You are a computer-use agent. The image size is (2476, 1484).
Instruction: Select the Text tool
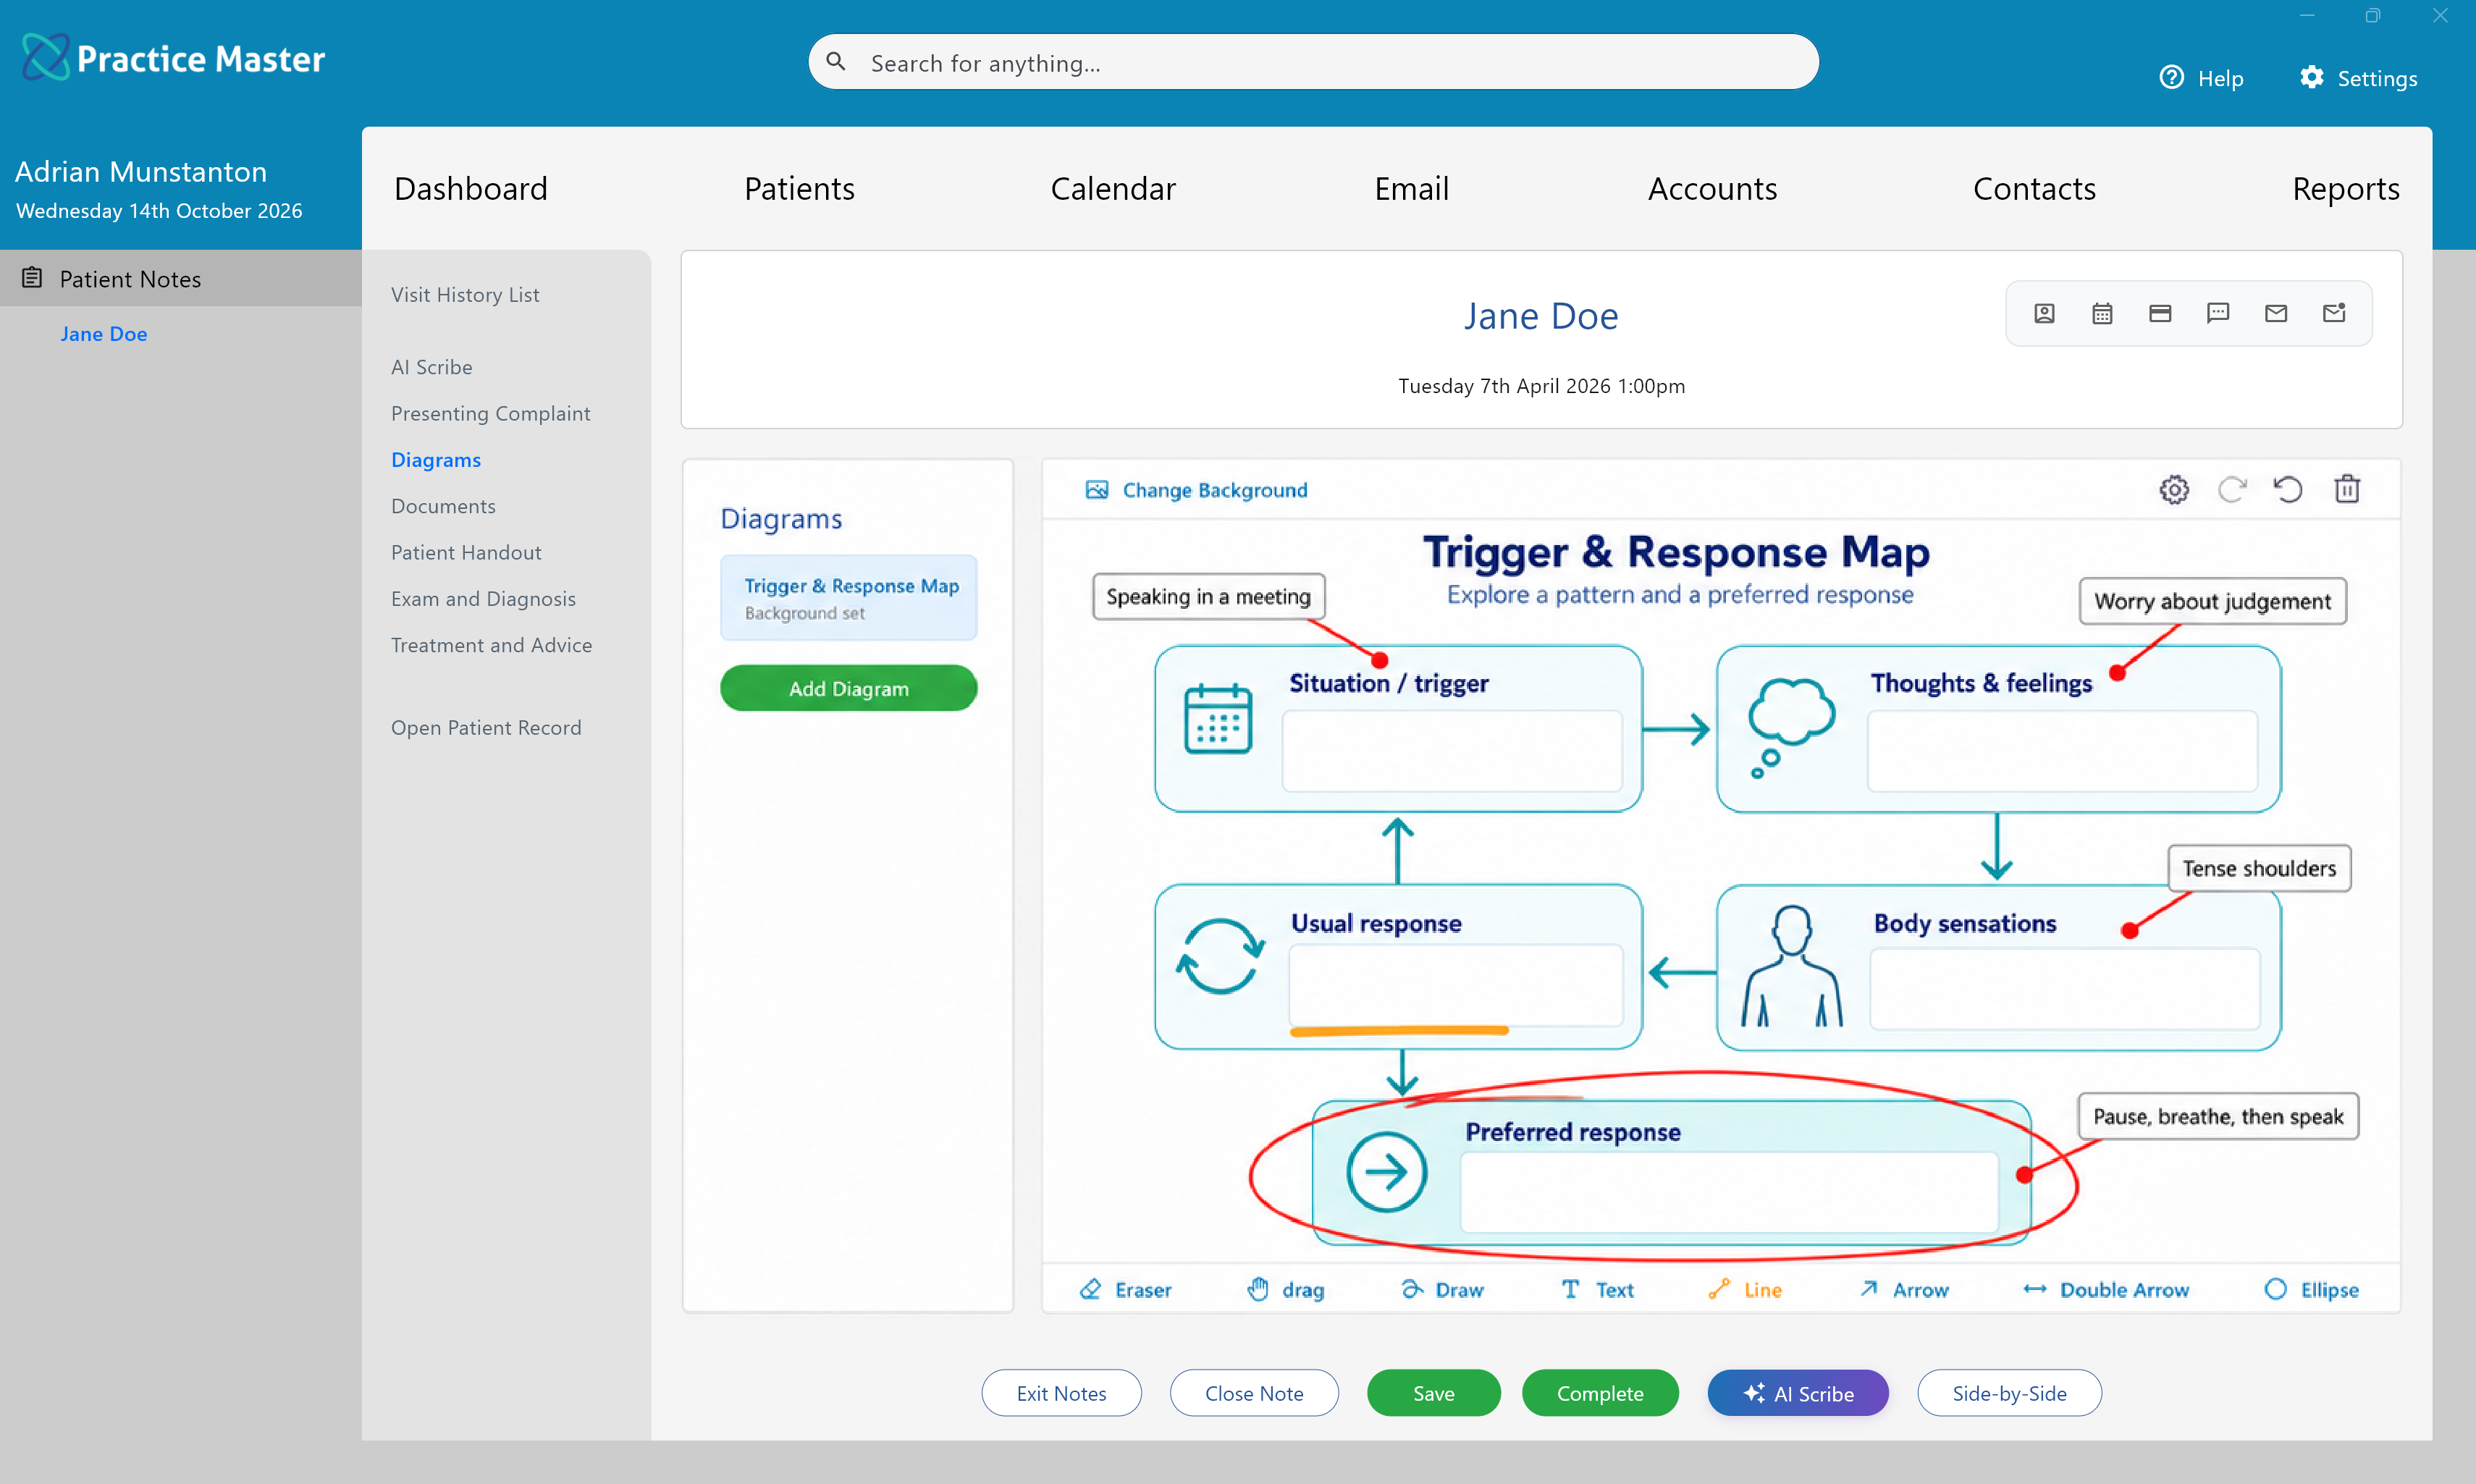(x=1597, y=1290)
